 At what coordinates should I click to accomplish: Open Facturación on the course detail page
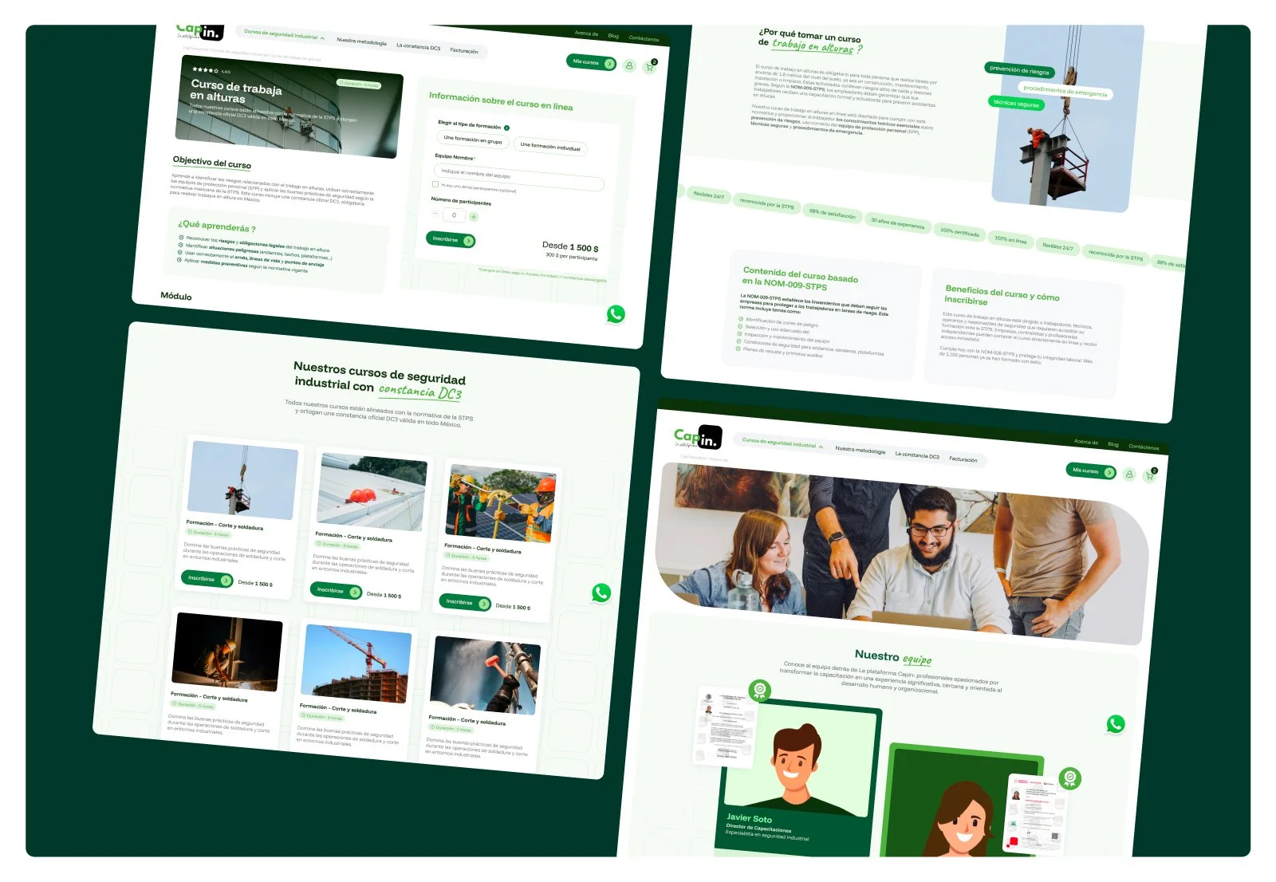(464, 51)
